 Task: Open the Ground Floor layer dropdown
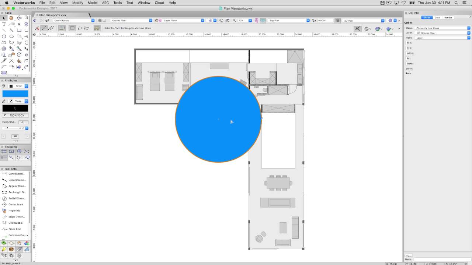[132, 21]
